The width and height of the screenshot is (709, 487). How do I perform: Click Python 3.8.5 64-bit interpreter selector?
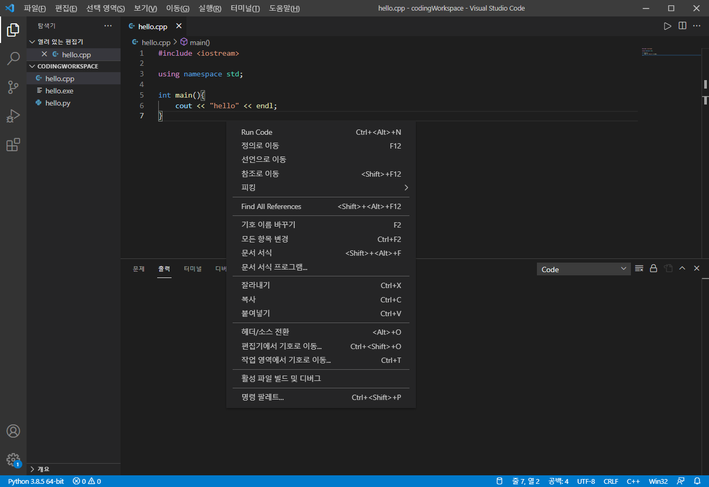[x=36, y=481]
